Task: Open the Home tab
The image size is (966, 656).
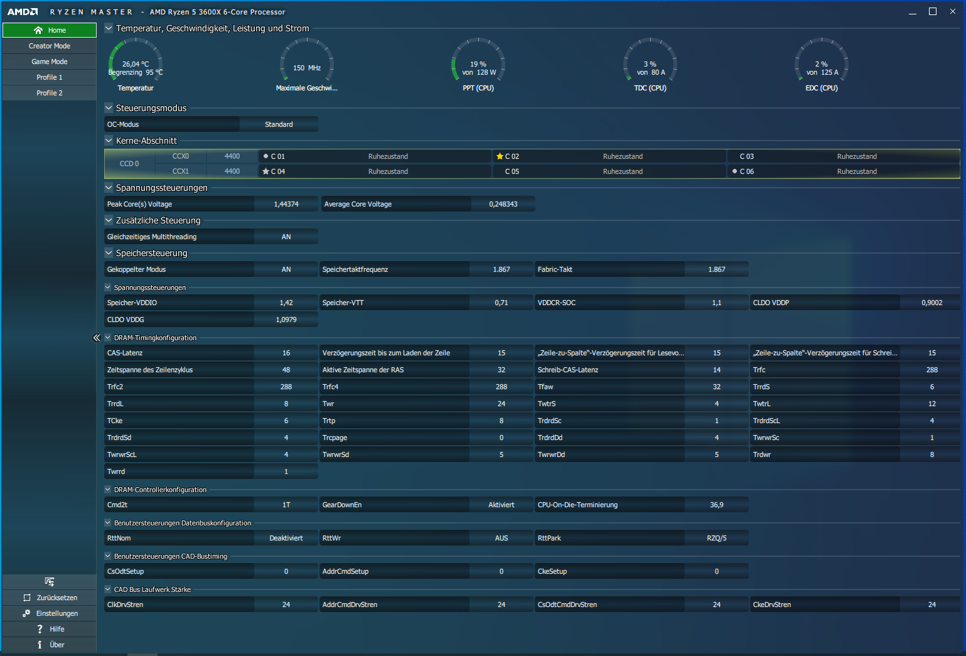Action: pos(50,30)
